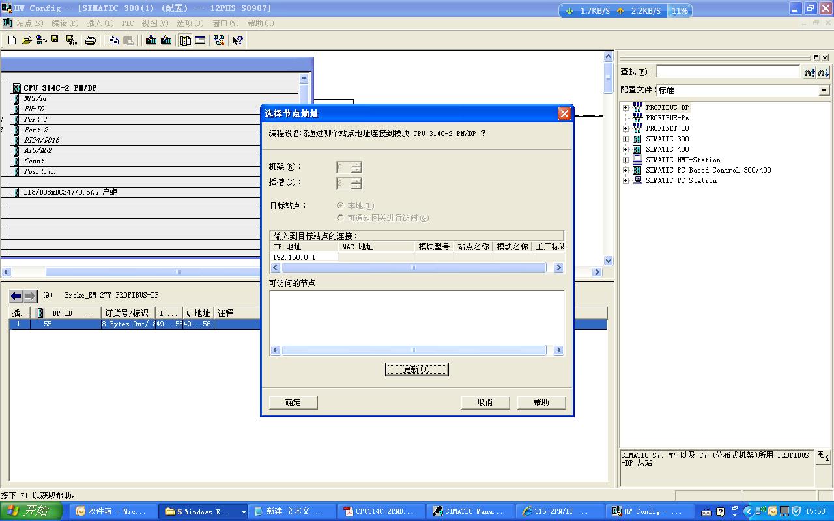Screen dimensions: 834x521
Task: Click the SIMATIC HMI-Station catalog icon
Action: click(638, 160)
